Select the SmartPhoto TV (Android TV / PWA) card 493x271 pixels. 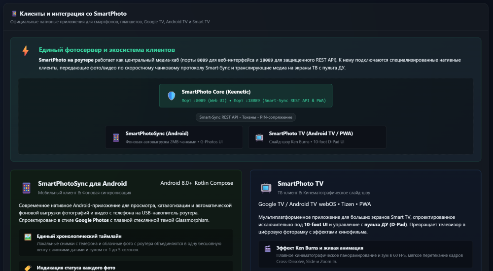click(317, 137)
